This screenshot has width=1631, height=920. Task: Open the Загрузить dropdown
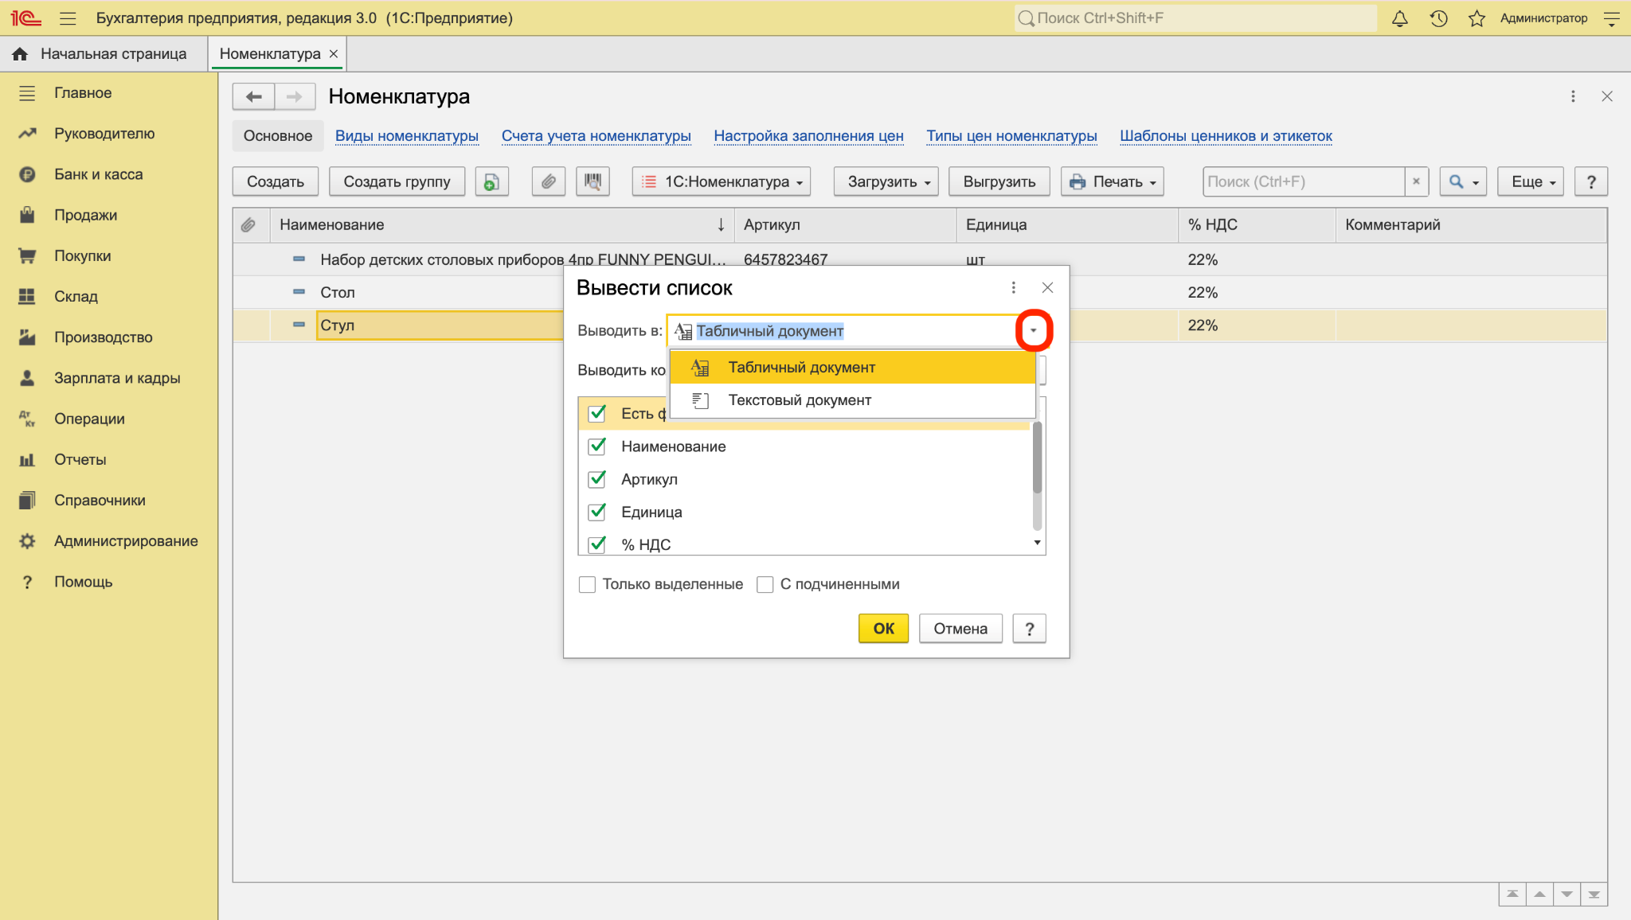(x=886, y=181)
